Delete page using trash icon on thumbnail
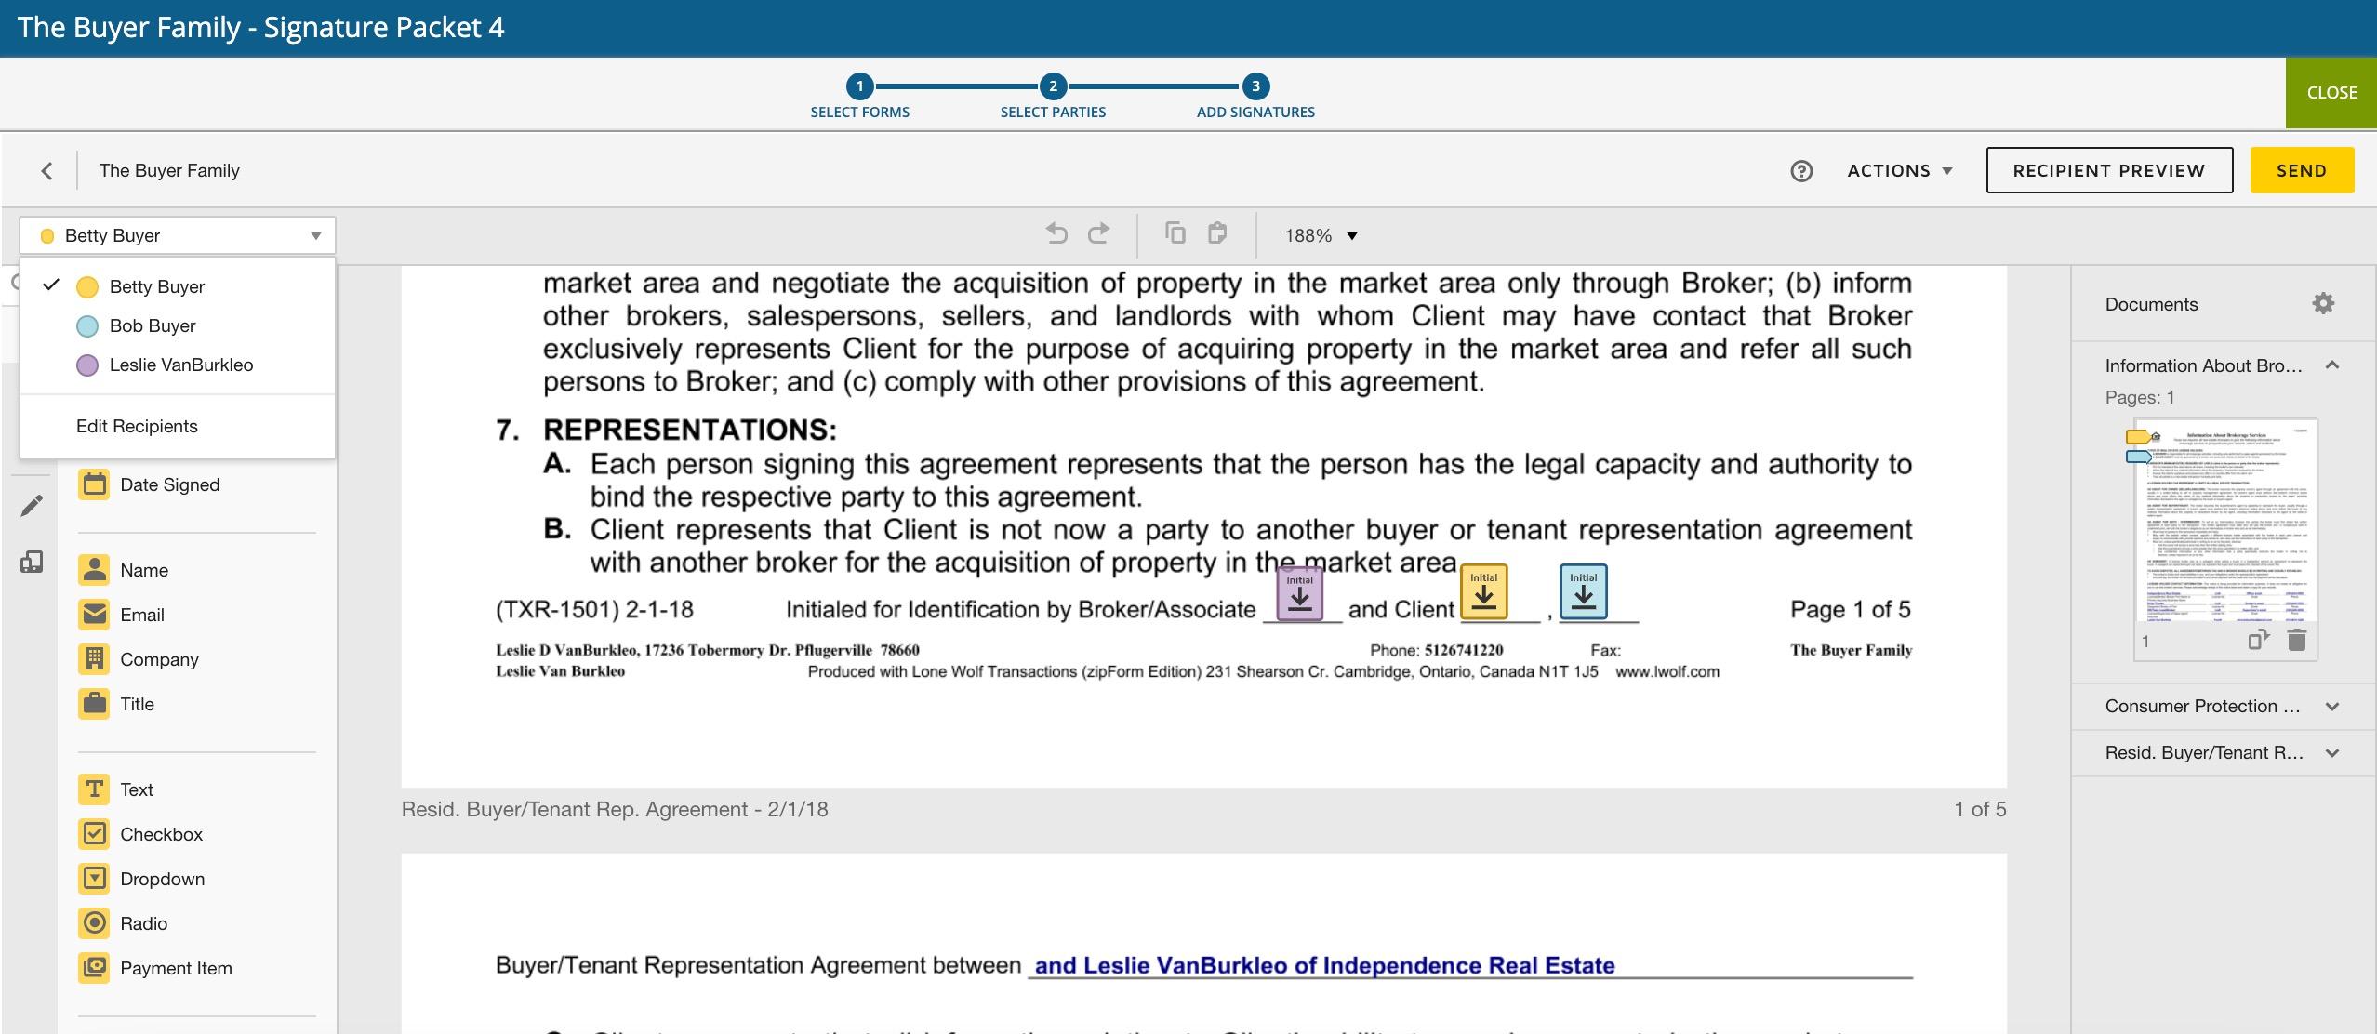Image resolution: width=2377 pixels, height=1034 pixels. 2297,641
